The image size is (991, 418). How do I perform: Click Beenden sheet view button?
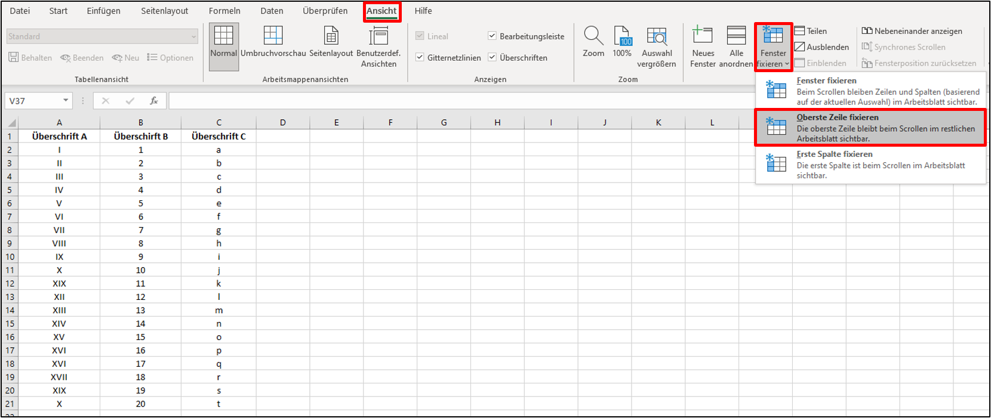[82, 58]
